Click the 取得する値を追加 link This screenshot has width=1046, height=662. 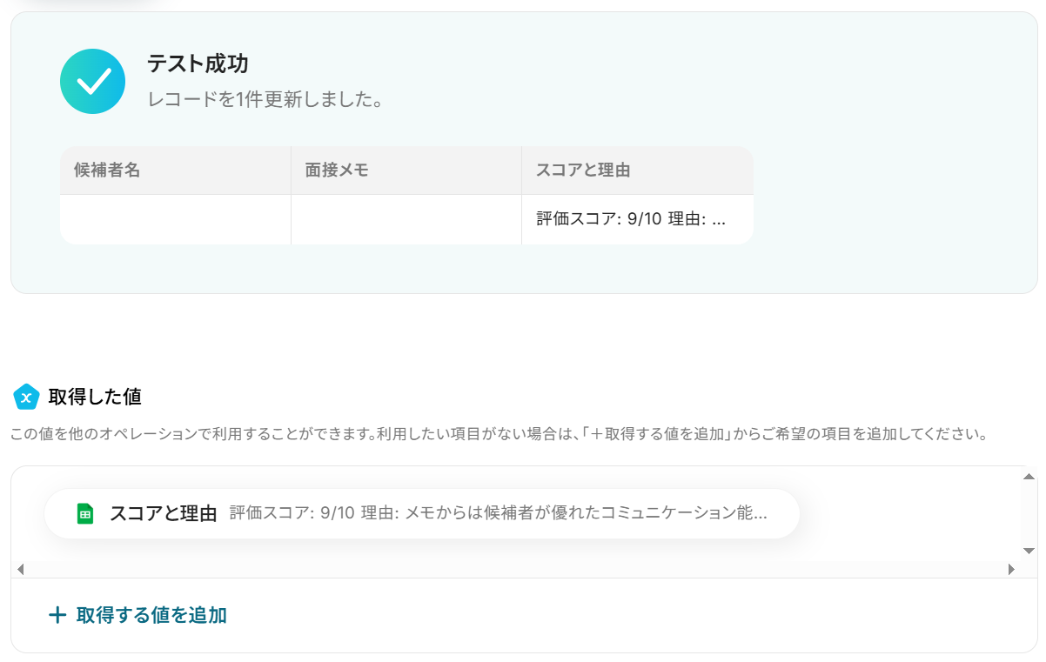pyautogui.click(x=151, y=615)
